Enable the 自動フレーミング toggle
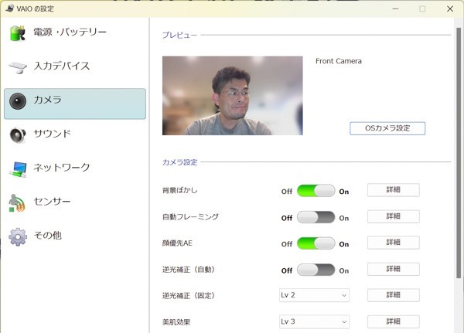Image resolution: width=464 pixels, height=333 pixels. [316, 217]
